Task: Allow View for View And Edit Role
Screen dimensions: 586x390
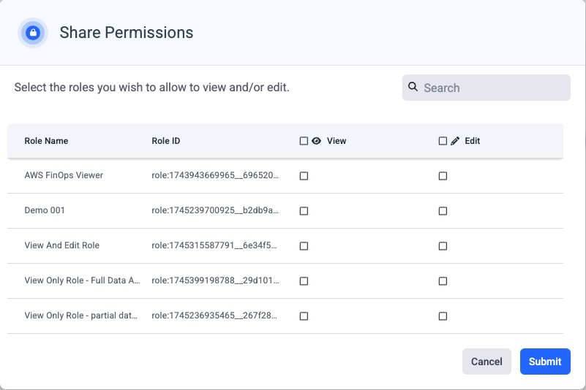Action: [x=304, y=246]
